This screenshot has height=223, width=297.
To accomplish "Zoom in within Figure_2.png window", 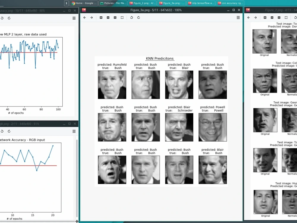I will click(265, 18).
